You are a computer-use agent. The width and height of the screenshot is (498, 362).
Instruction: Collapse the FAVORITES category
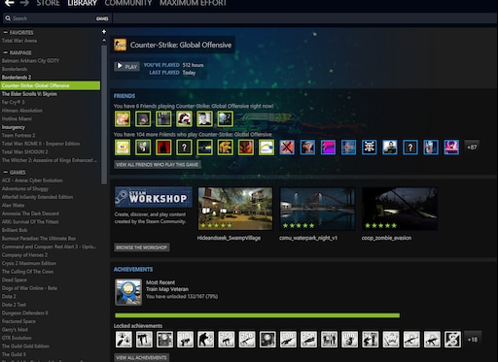pos(6,33)
